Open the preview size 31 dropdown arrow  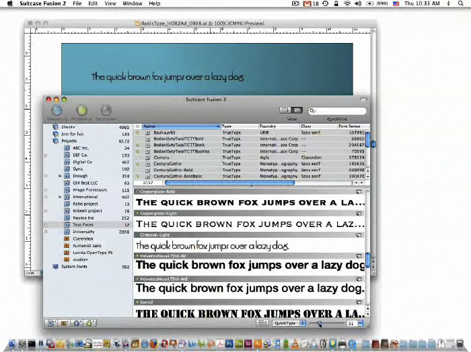(x=360, y=323)
